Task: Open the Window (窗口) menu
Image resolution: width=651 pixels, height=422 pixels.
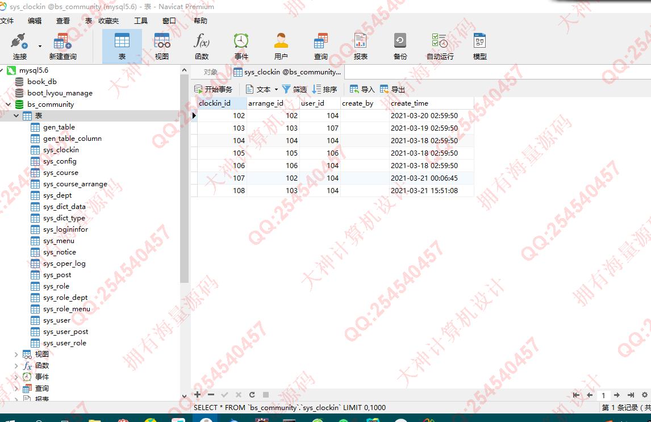Action: 169,21
